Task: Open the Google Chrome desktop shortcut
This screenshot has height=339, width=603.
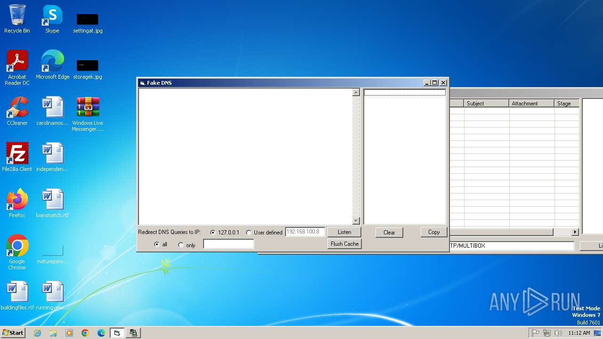Action: pos(17,252)
